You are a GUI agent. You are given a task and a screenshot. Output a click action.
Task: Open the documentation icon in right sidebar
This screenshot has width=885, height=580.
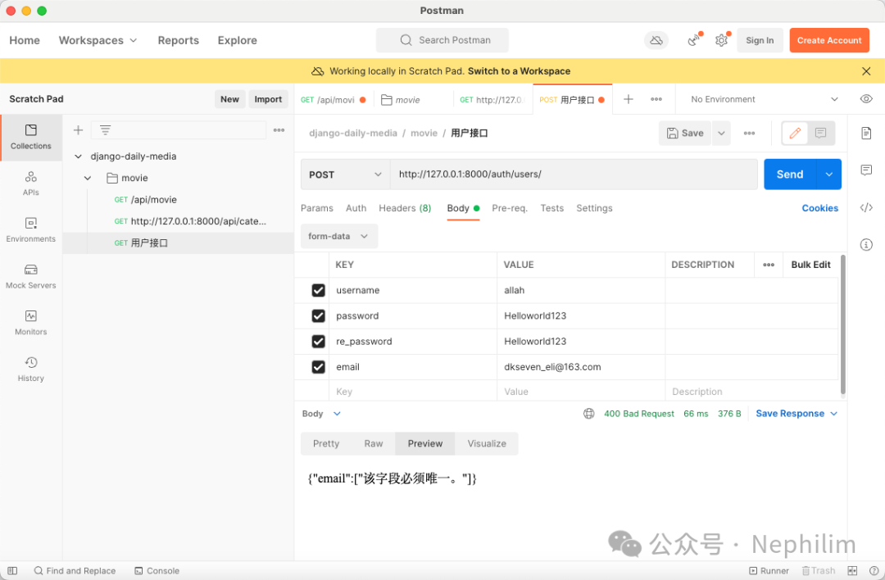click(866, 134)
